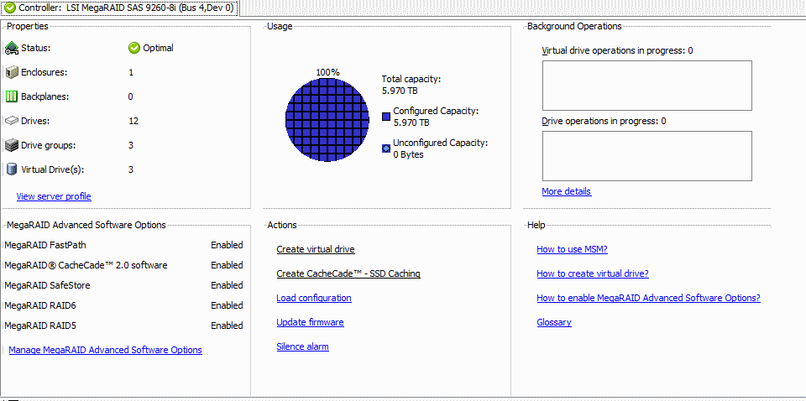806x401 pixels.
Task: Click the Configured Capacity 5.970 TB text
Action: tap(411, 122)
